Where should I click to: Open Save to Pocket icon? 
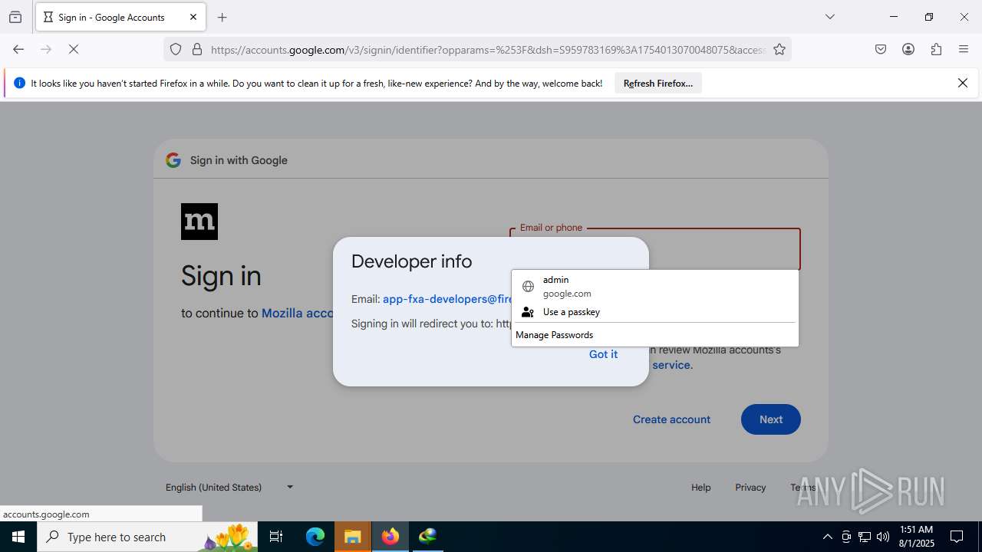[881, 49]
